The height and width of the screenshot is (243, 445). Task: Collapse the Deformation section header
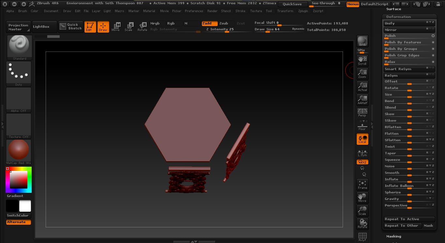pos(398,17)
